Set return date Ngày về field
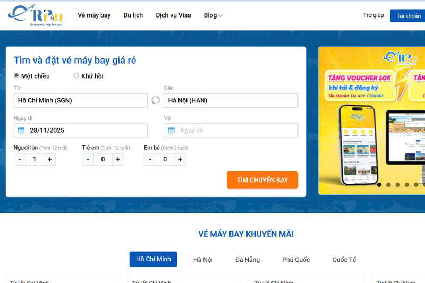Screen dimensions: 425x283 pyautogui.click(x=231, y=130)
